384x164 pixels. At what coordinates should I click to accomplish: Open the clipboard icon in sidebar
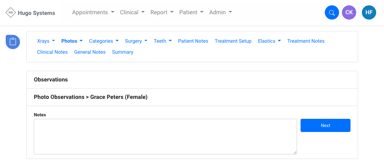coord(13,42)
